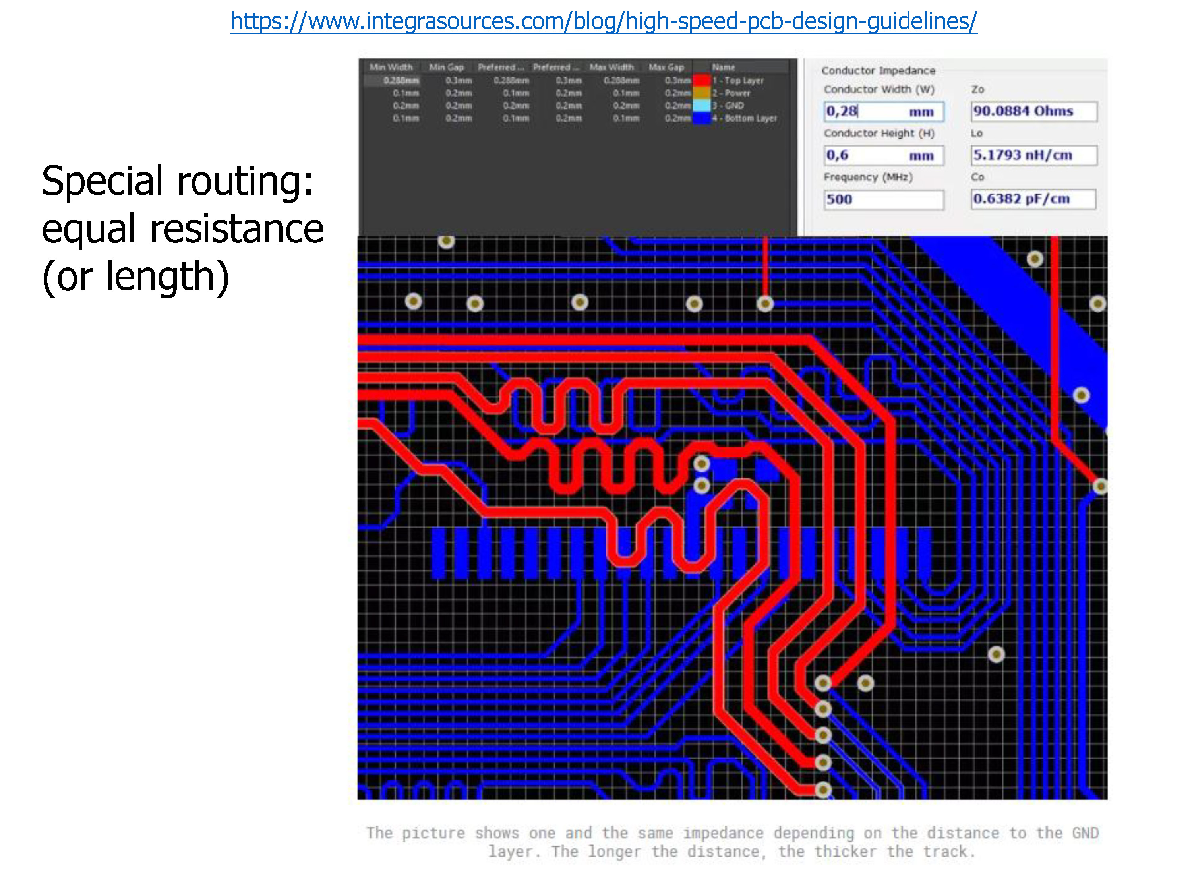Click the Conductor Height (H) input field
Image resolution: width=1192 pixels, height=894 pixels.
pos(884,156)
